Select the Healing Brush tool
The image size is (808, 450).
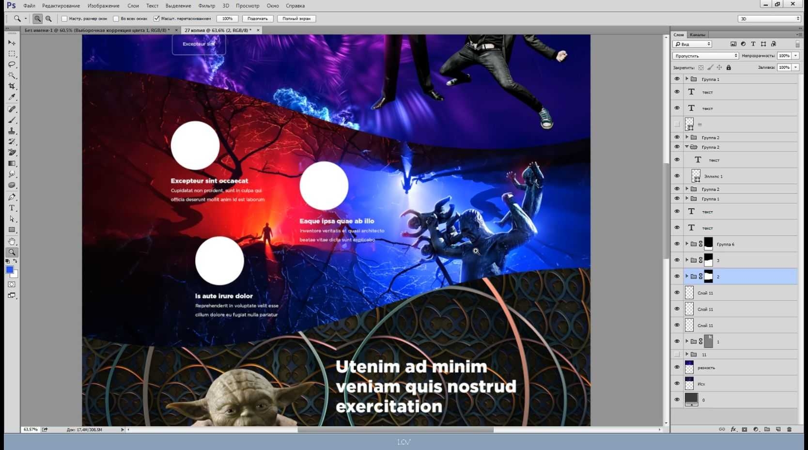12,109
